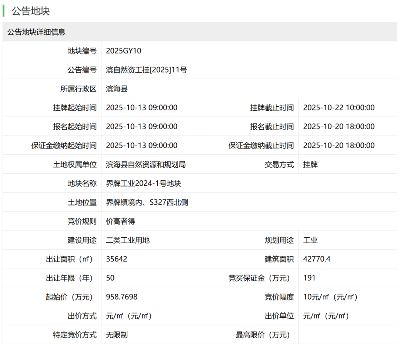Click the starting price 958.7698
The image size is (400, 344).
[121, 297]
